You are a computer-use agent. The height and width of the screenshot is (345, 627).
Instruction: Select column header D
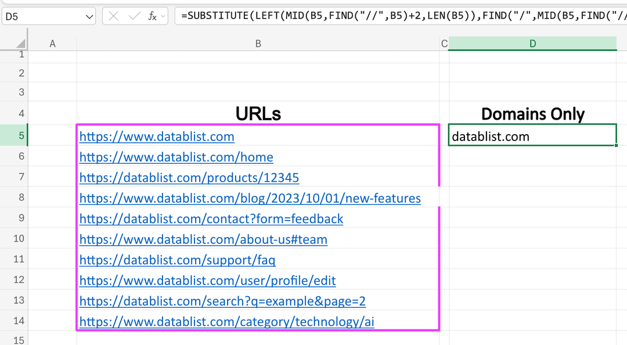click(532, 44)
